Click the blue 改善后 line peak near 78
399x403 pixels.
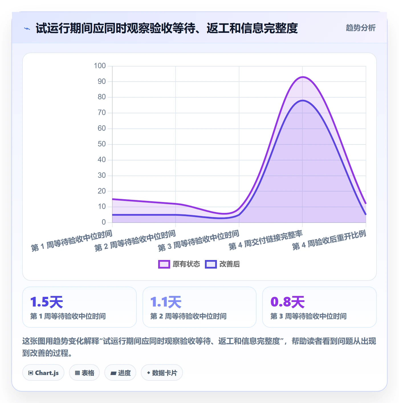pos(302,100)
